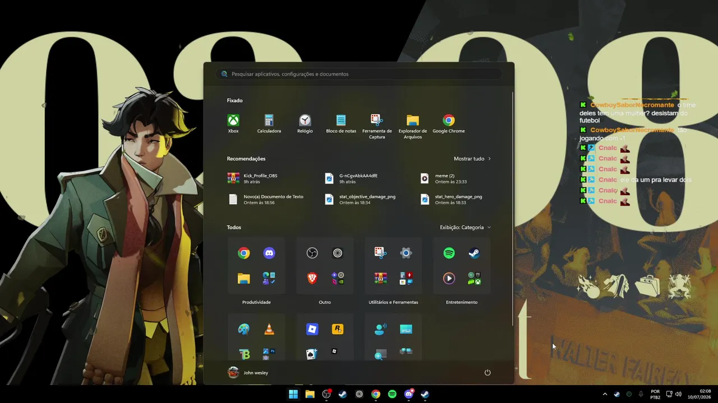Open the voice access icon in the app grid

(x=380, y=329)
